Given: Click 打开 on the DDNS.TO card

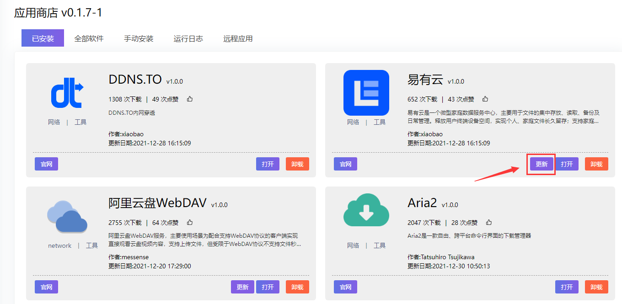Looking at the screenshot, I should (x=268, y=164).
